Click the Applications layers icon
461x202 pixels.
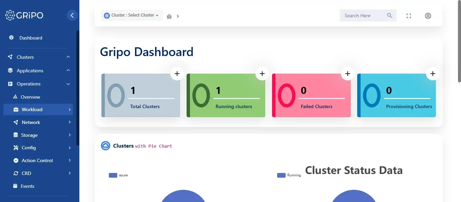point(10,71)
